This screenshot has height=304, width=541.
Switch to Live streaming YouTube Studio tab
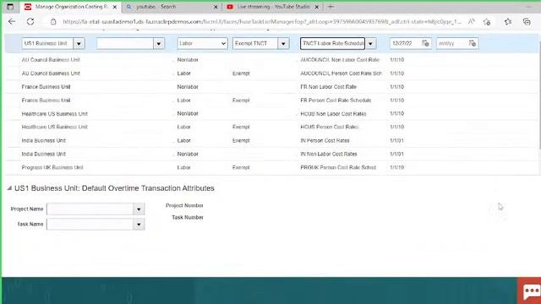click(x=272, y=7)
